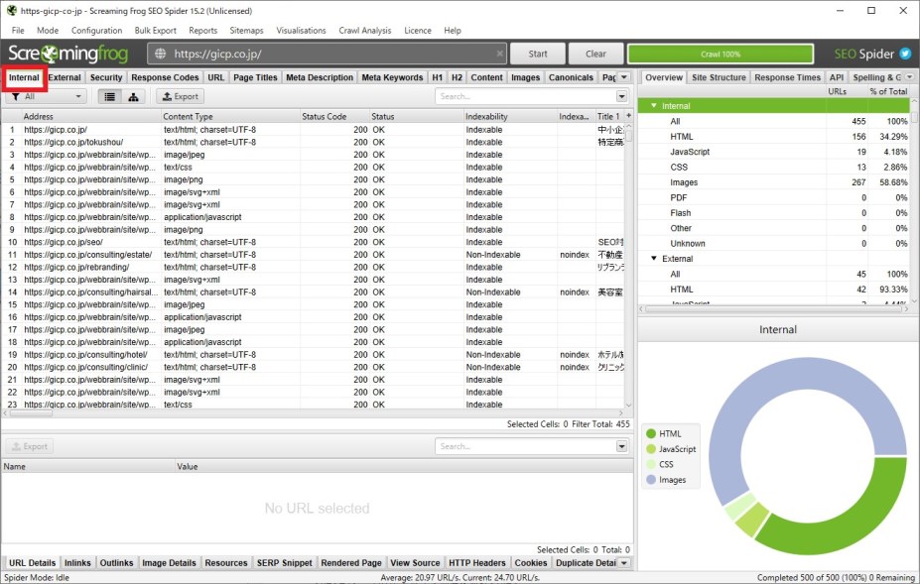Switch to the Page Titles tab
The width and height of the screenshot is (920, 584).
pyautogui.click(x=255, y=77)
